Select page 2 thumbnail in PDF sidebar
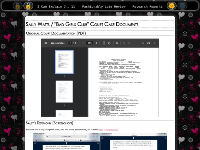This screenshot has height=150, width=200. [x=64, y=91]
